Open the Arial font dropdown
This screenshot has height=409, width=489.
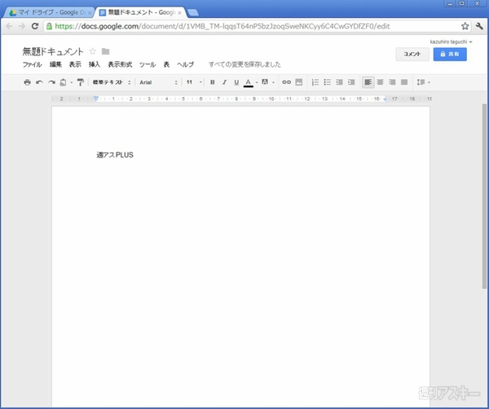pyautogui.click(x=157, y=82)
